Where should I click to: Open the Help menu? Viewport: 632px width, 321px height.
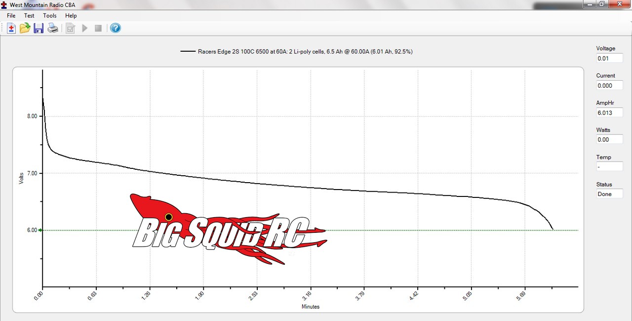click(71, 15)
